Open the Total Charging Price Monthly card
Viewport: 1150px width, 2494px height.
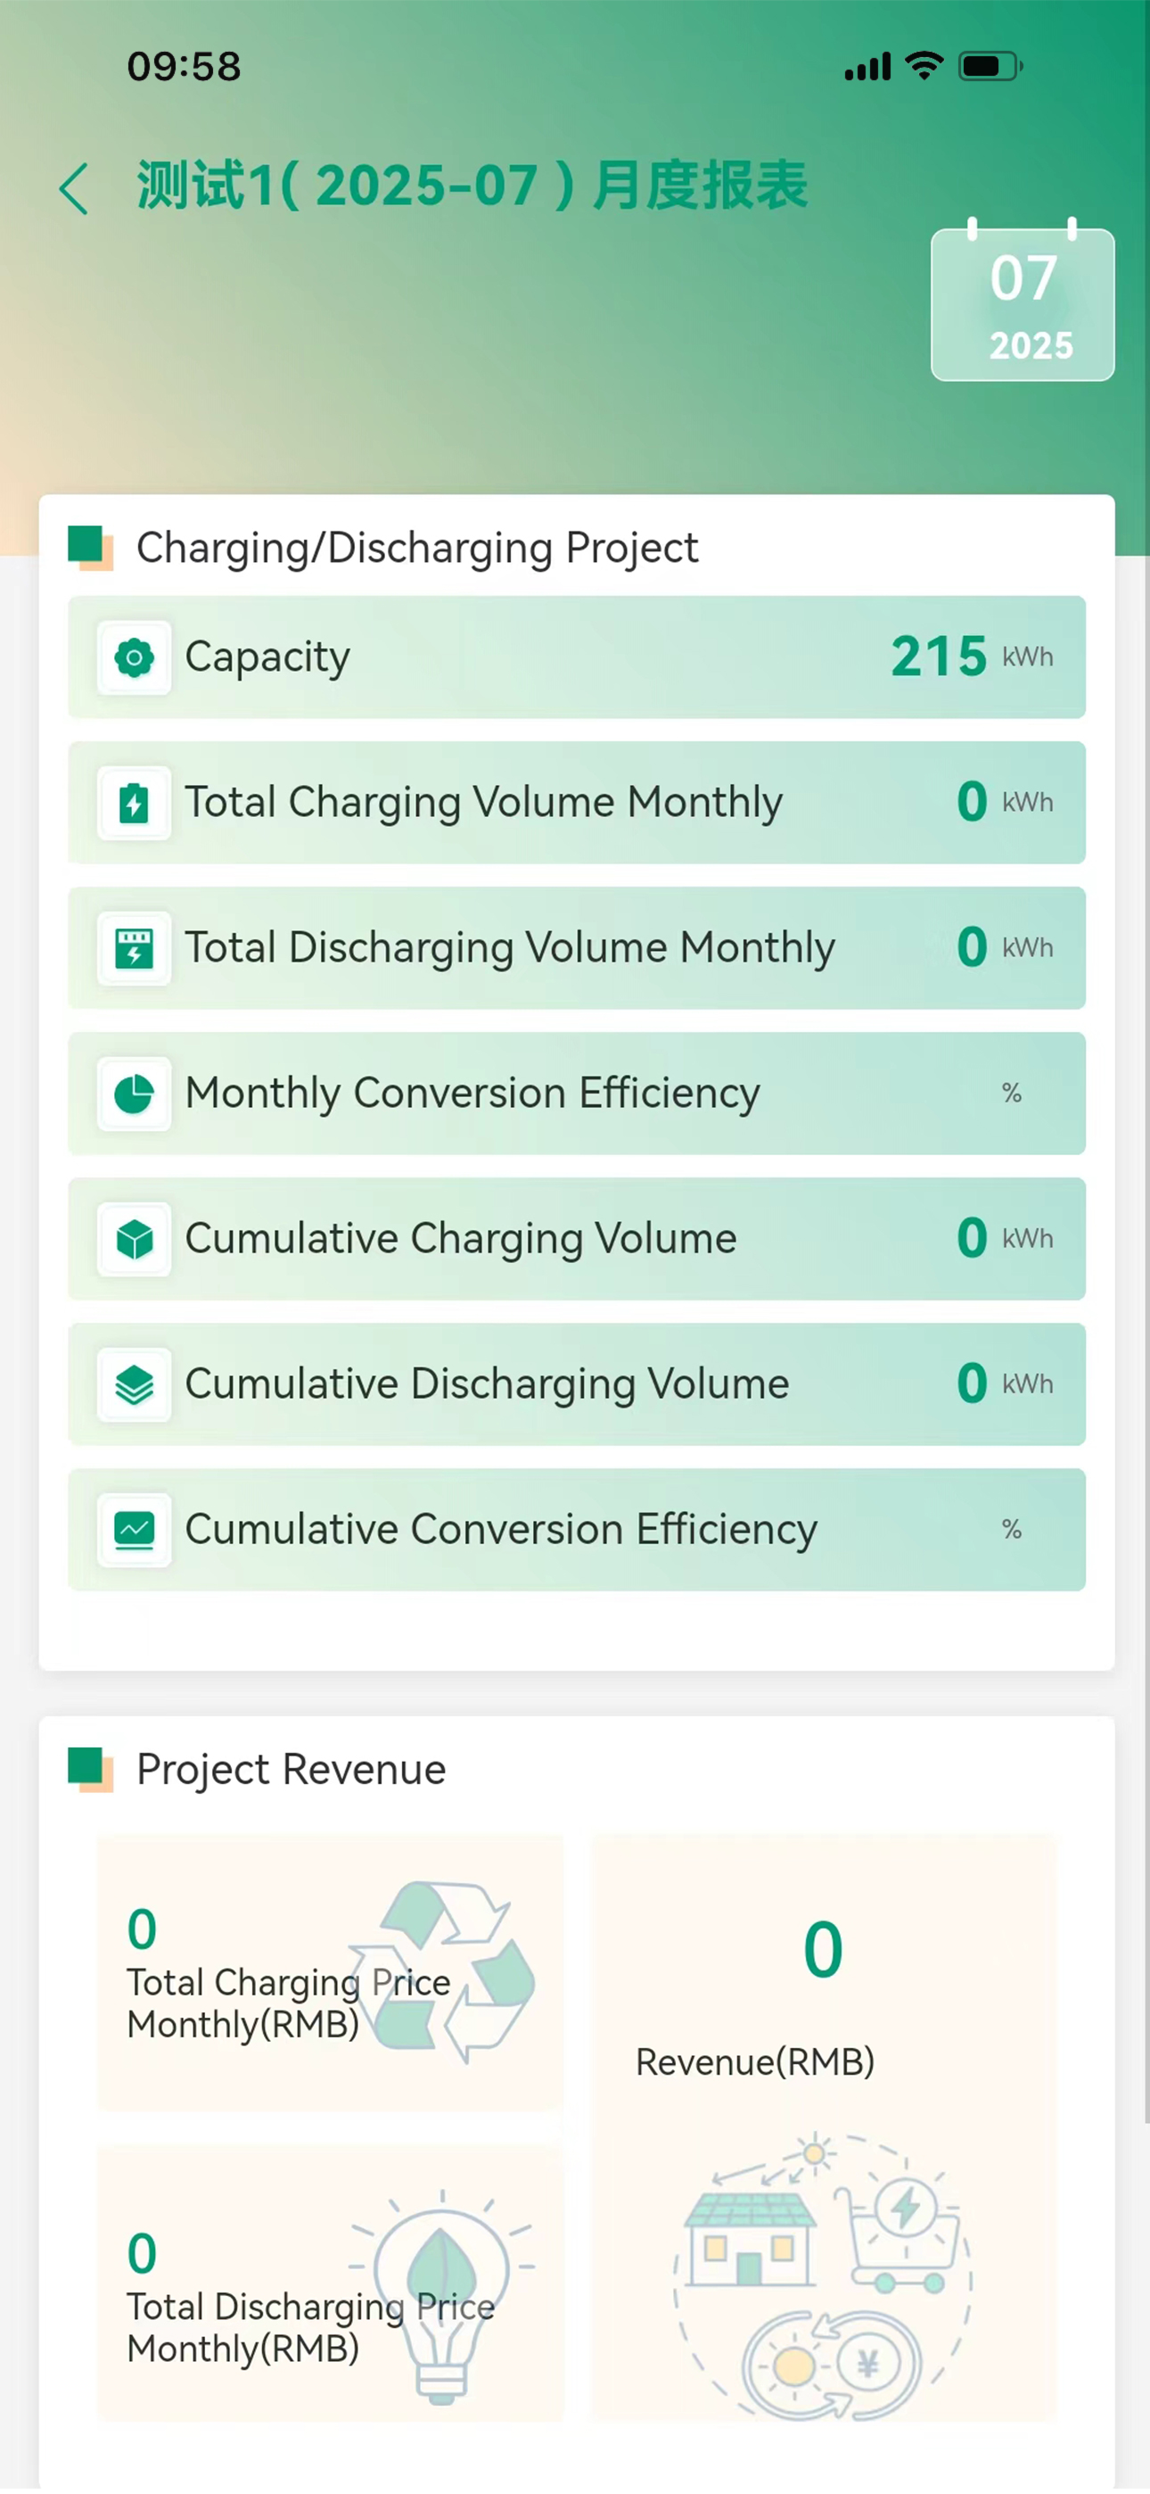330,1973
